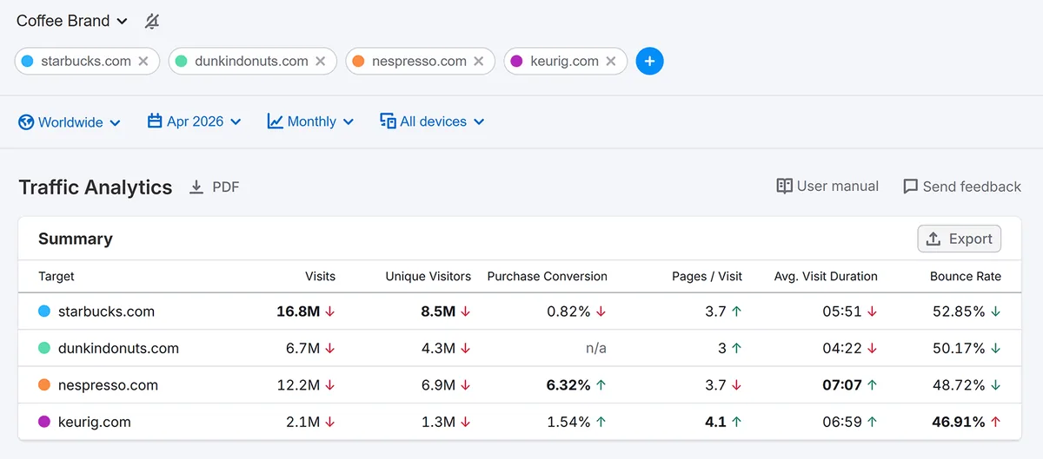1043x459 pixels.
Task: Click the 07:07 average visit duration value
Action: [x=842, y=385]
